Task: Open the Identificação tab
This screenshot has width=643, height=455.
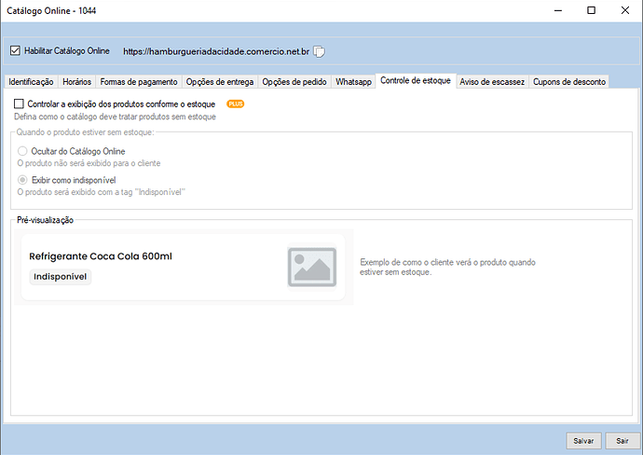Action: click(31, 82)
